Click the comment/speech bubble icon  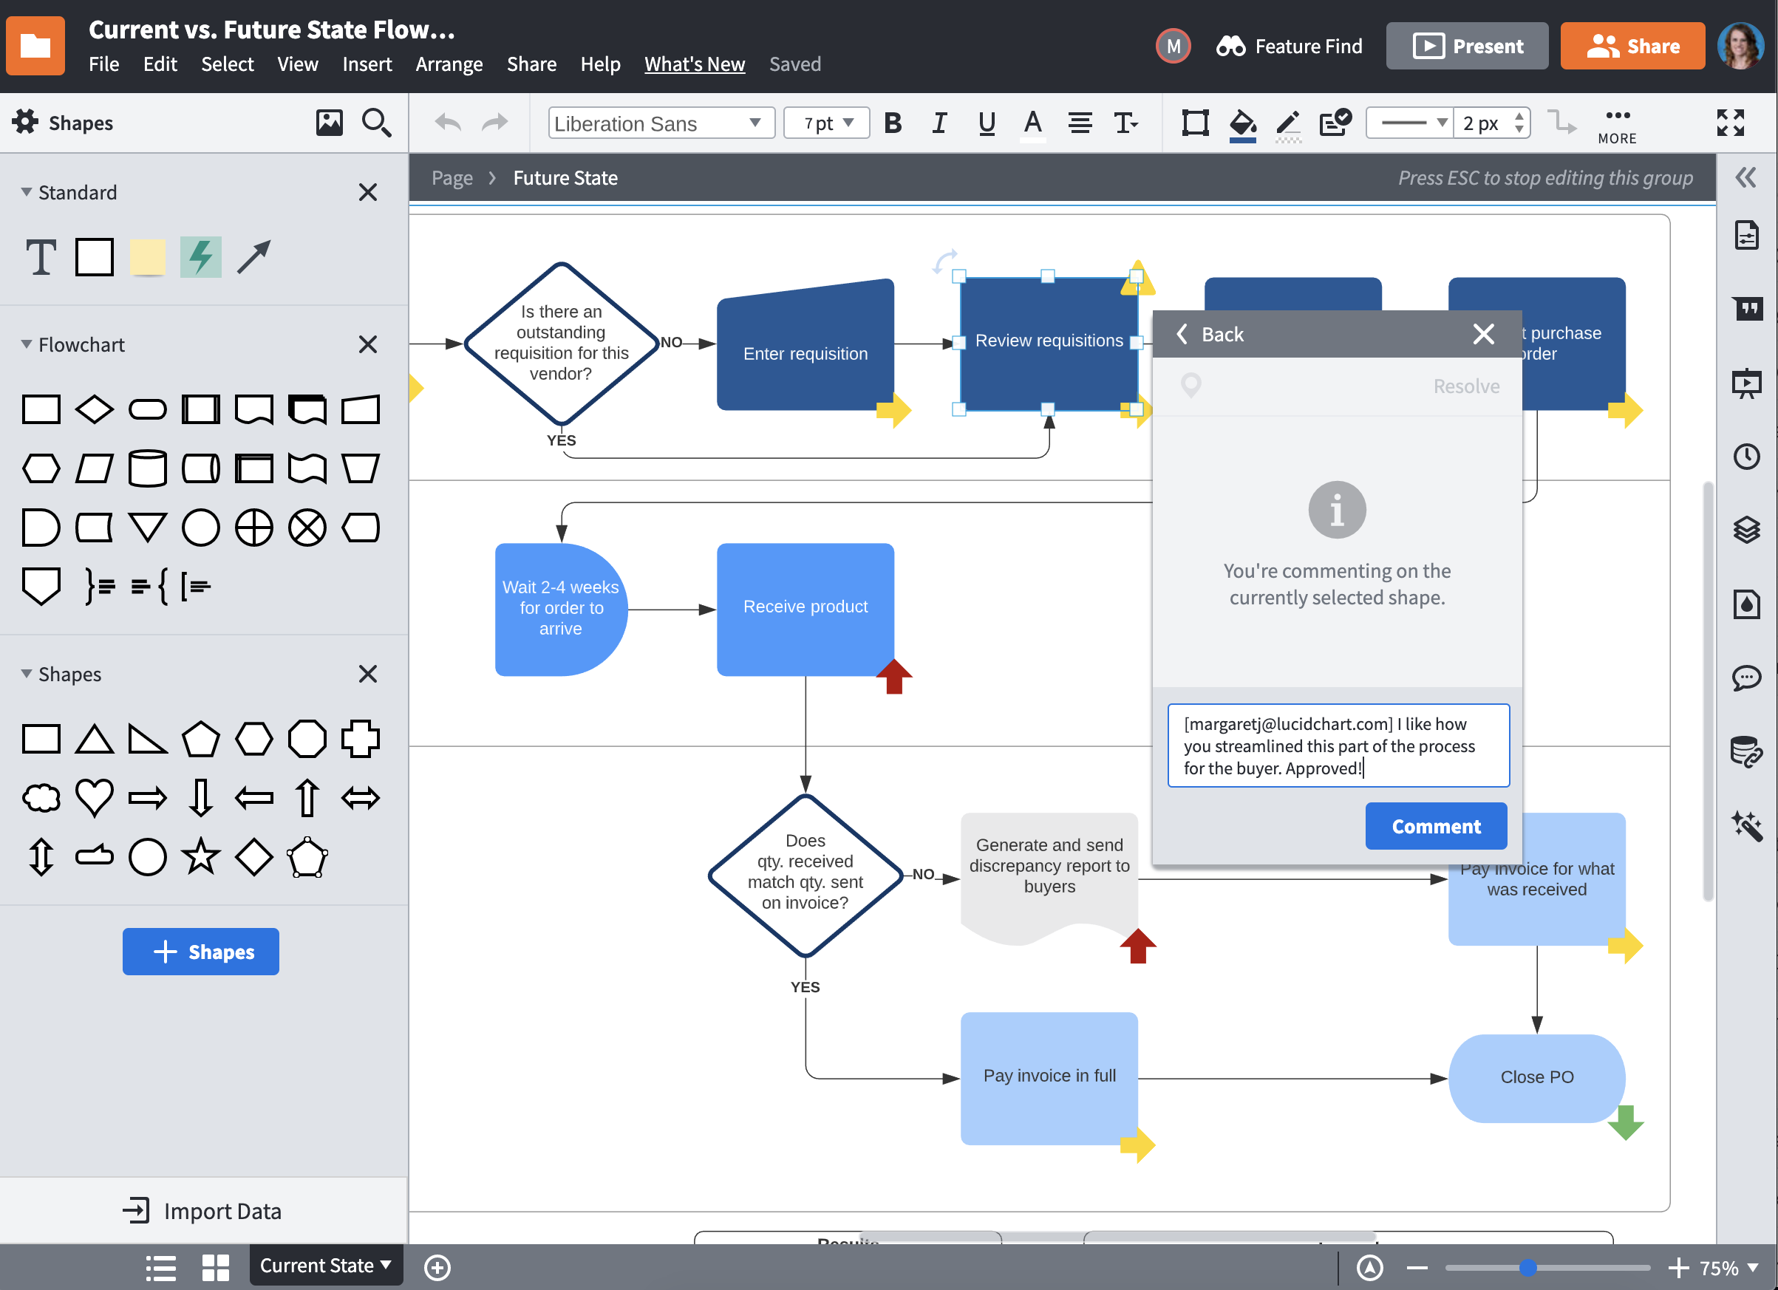click(x=1743, y=676)
